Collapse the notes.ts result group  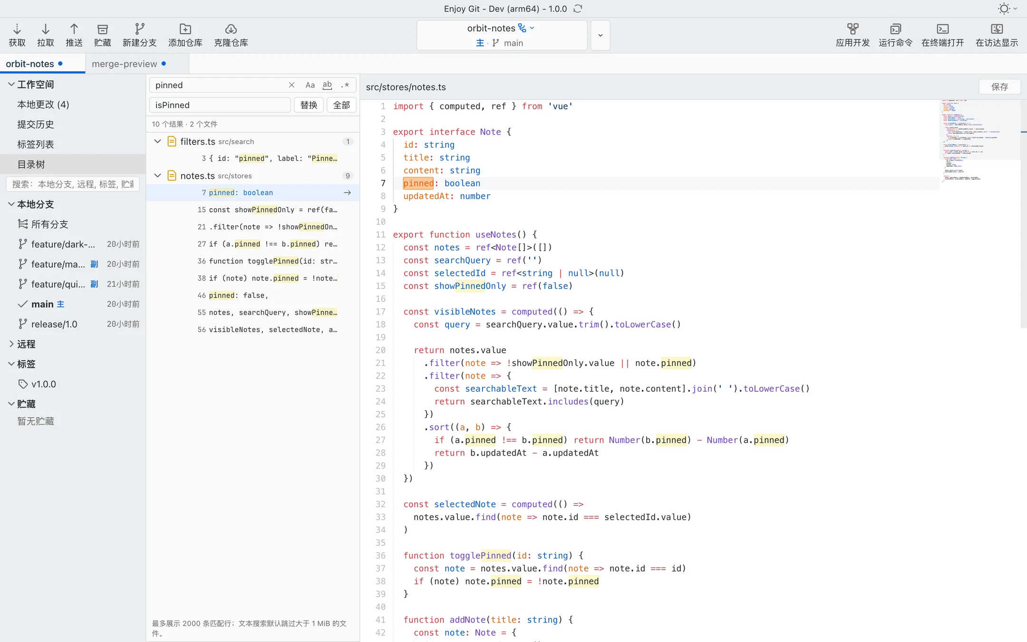pyautogui.click(x=158, y=175)
